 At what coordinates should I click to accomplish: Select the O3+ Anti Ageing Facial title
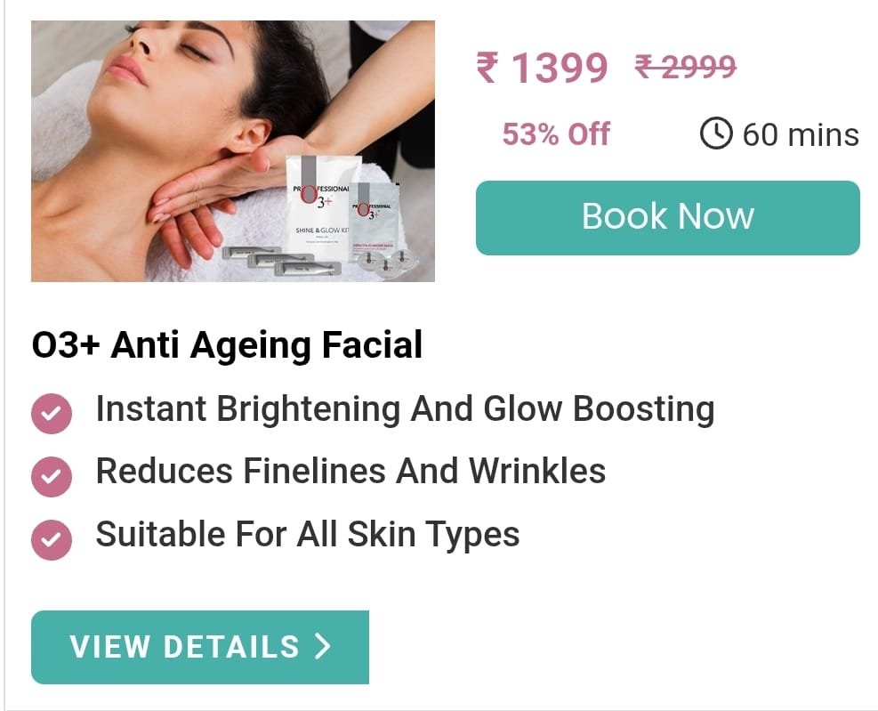pos(228,344)
